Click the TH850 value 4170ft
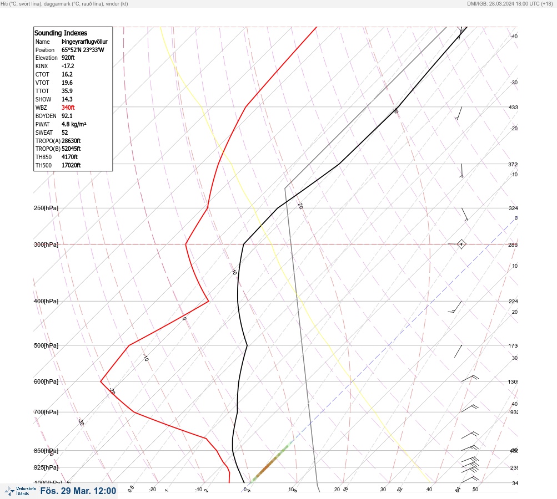557x499 pixels. (x=69, y=157)
